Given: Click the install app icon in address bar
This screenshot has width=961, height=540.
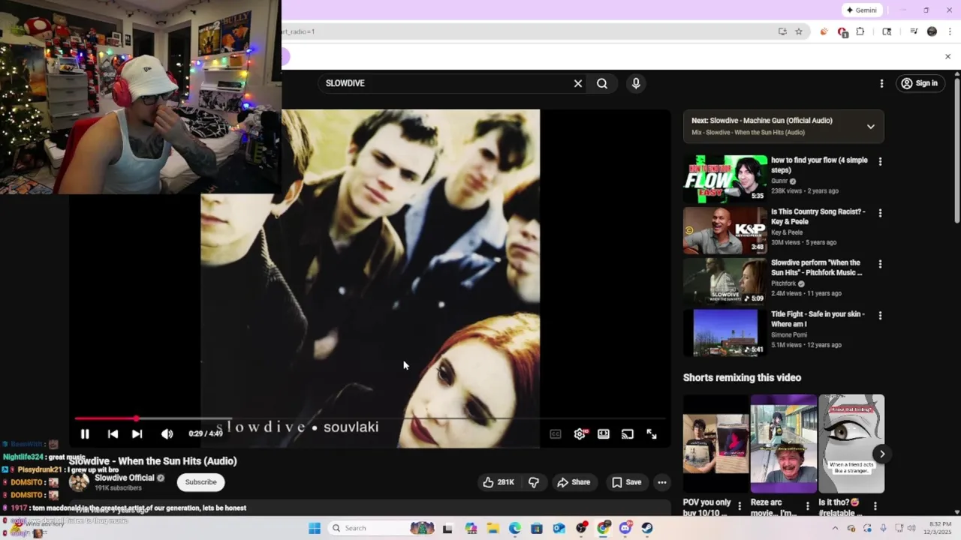Looking at the screenshot, I should point(782,31).
